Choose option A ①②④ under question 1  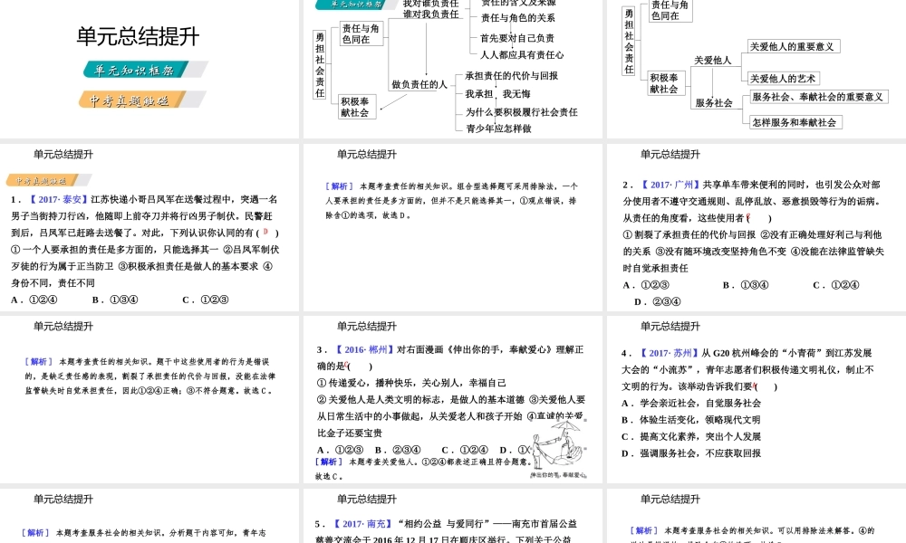point(34,300)
